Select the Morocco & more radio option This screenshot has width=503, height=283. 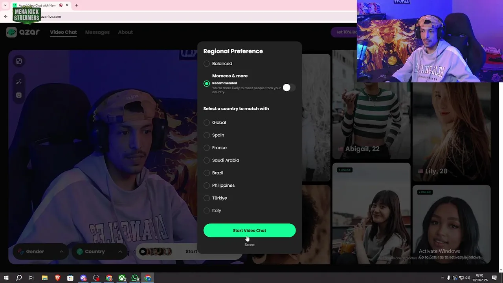coord(207,83)
